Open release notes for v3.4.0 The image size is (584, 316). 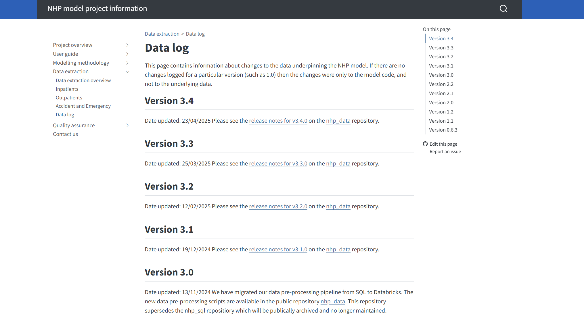point(278,121)
